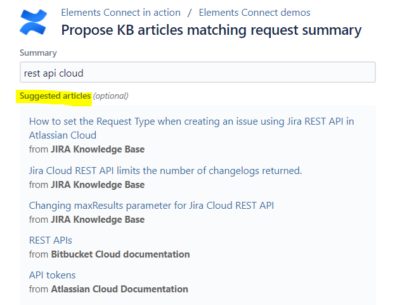This screenshot has width=395, height=305.
Task: Open the 'API tokens' article link
Action: point(53,275)
